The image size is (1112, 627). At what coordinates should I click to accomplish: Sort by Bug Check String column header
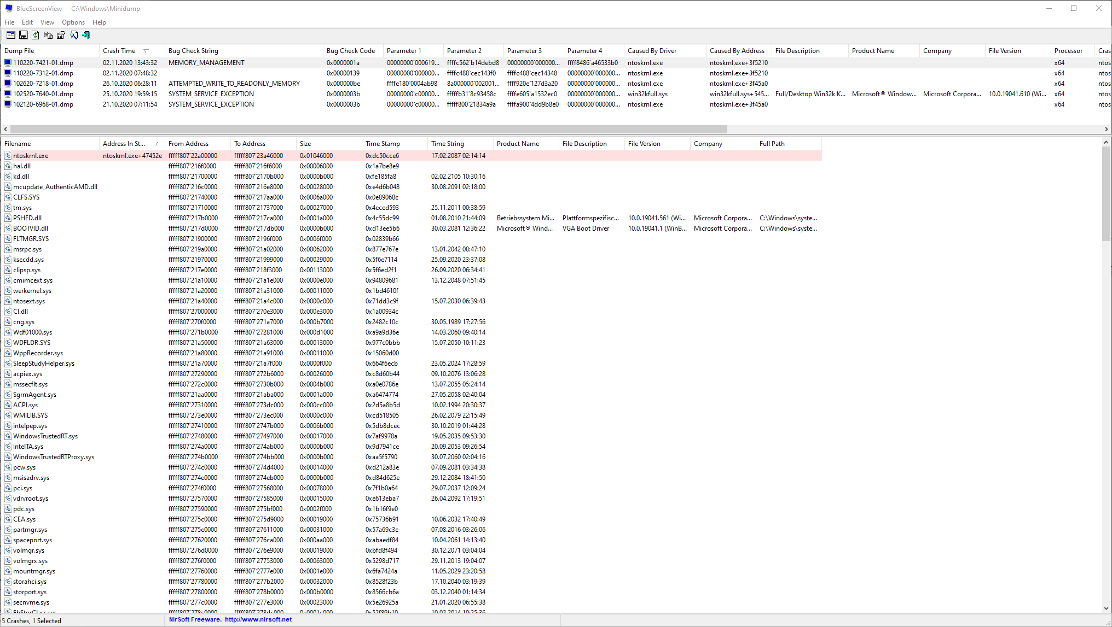[x=193, y=51]
